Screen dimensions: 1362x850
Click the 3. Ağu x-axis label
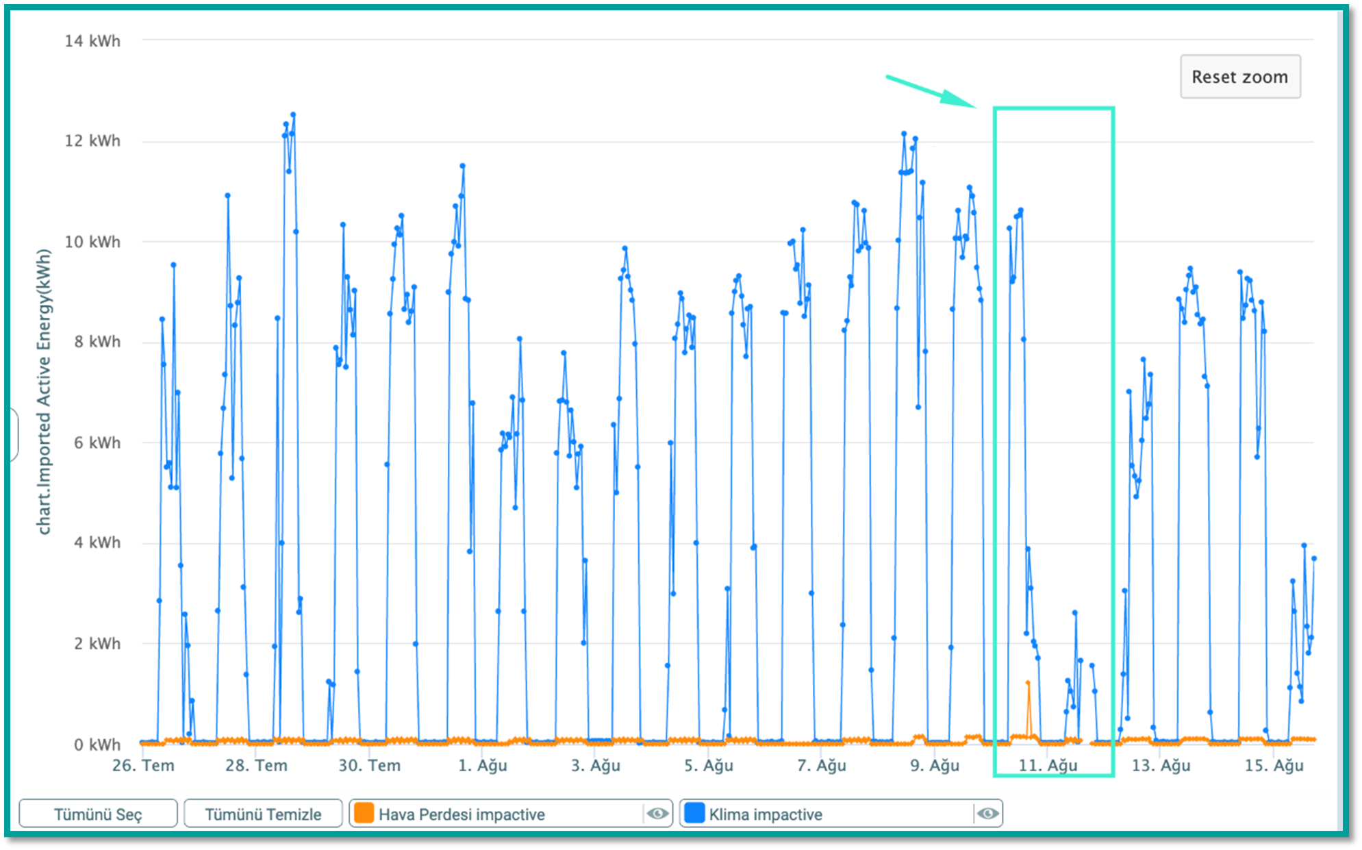(596, 765)
